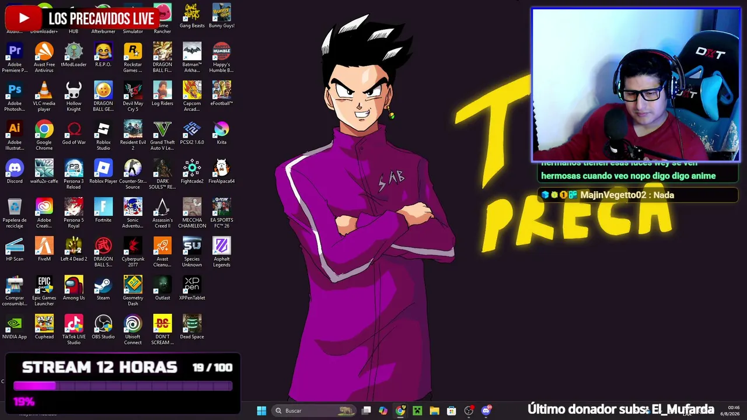Switch to Google Chrome in the taskbar
747x420 pixels.
(400, 411)
